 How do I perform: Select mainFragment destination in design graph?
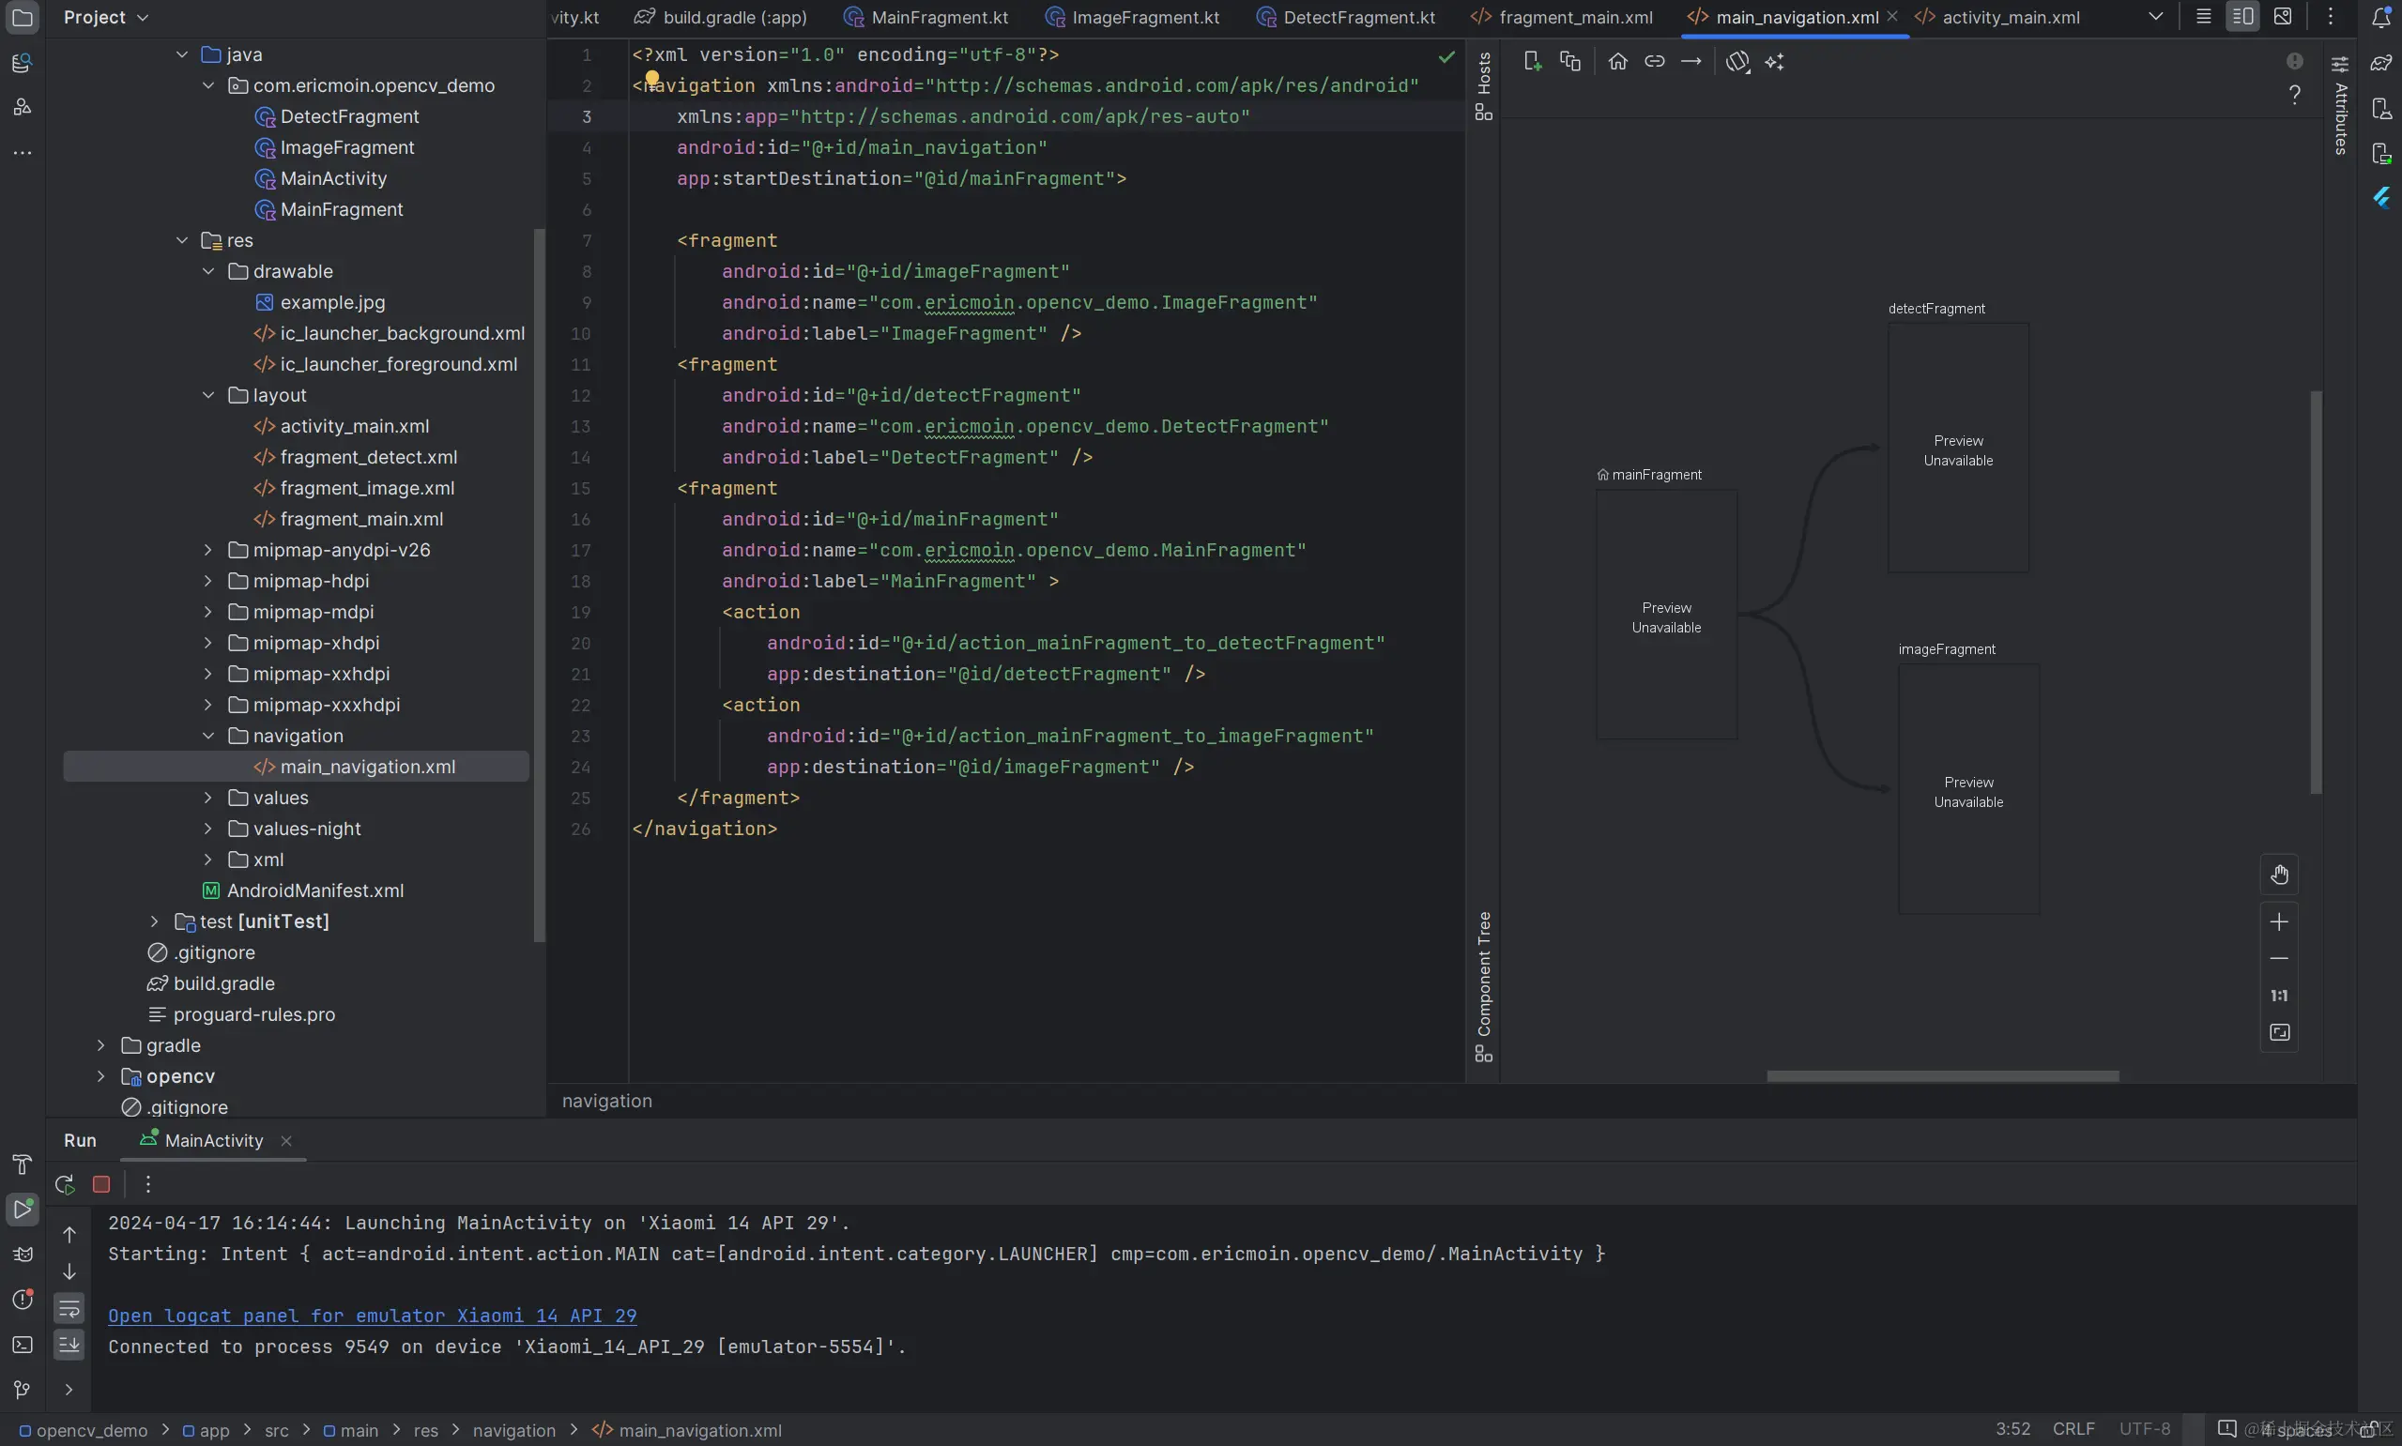pos(1666,615)
